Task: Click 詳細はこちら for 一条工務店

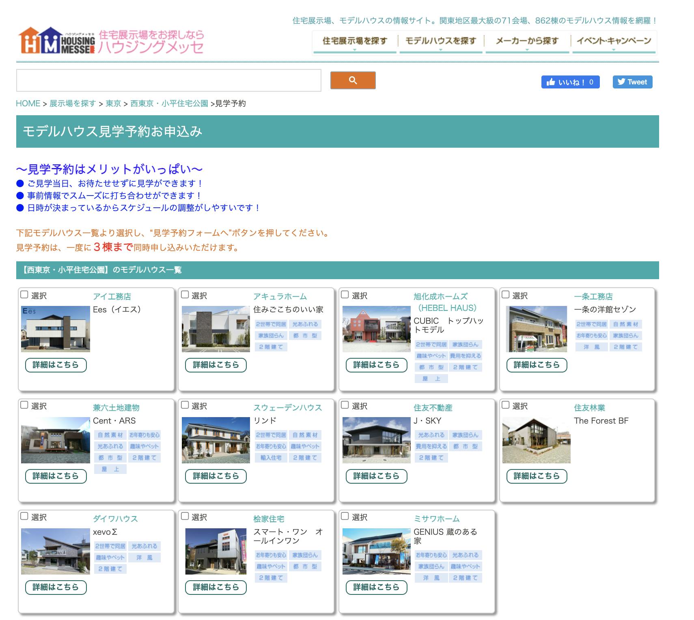Action: [537, 365]
